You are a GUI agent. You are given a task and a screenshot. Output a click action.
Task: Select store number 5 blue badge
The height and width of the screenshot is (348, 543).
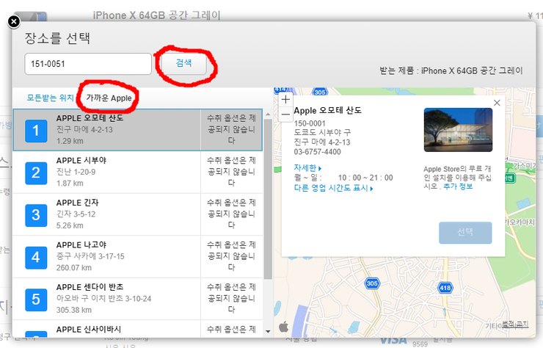[x=36, y=300]
